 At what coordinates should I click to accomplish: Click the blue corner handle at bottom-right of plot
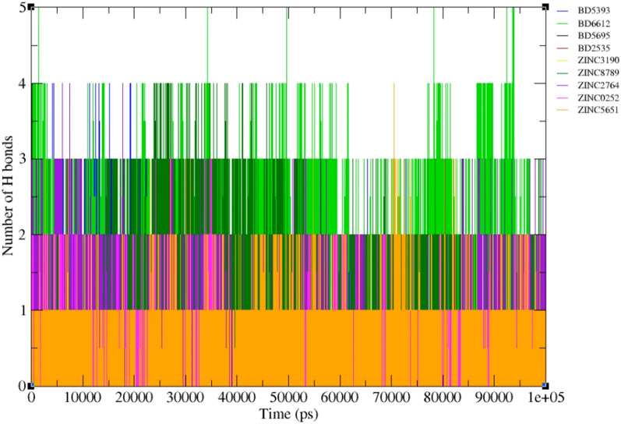tap(545, 385)
